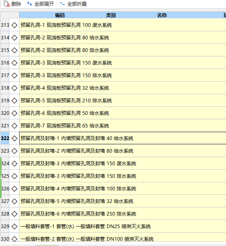Select the 编码 column header

pyautogui.click(x=60, y=15)
